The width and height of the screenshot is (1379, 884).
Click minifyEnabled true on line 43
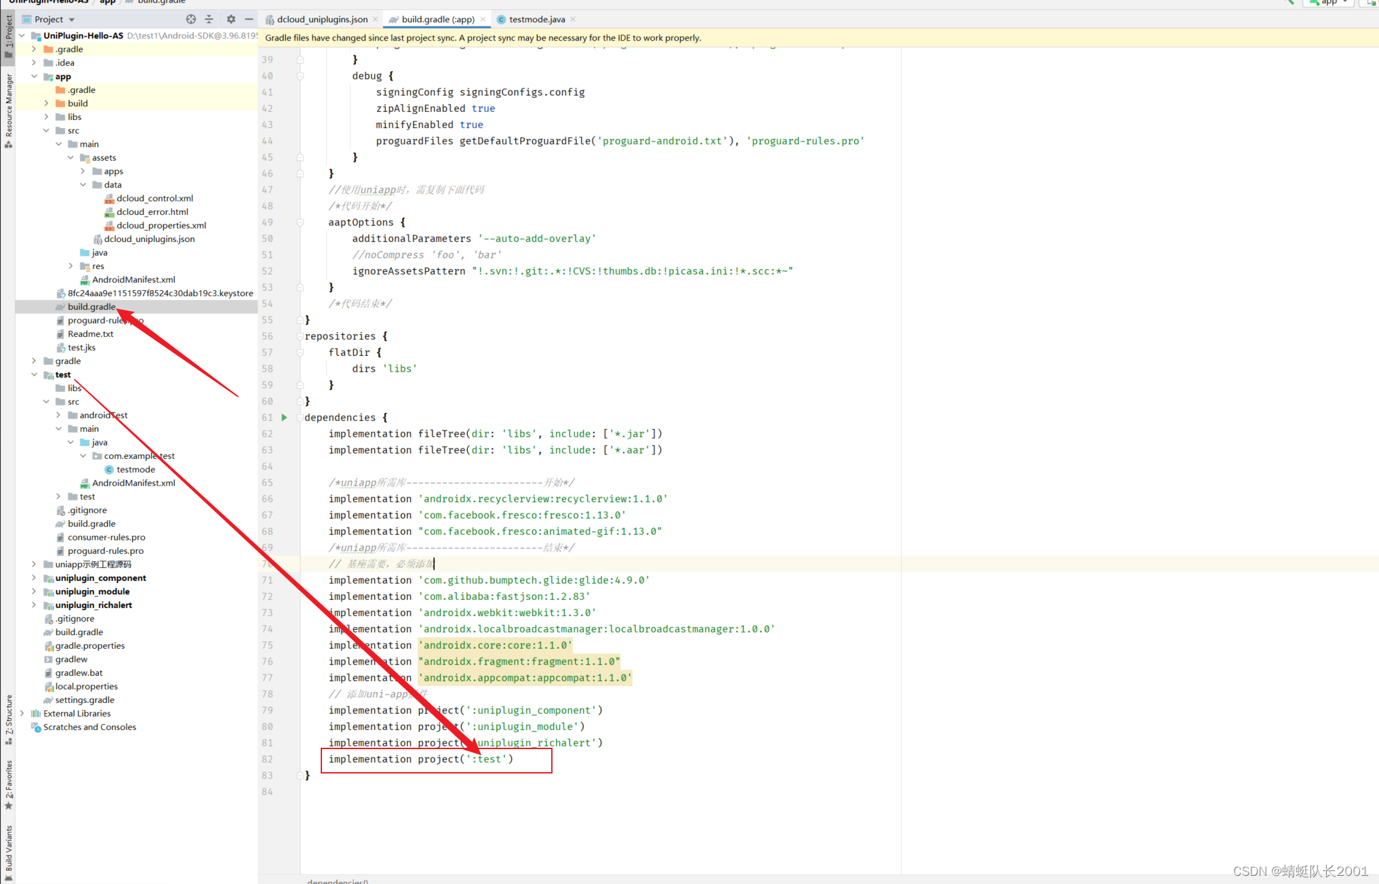(x=430, y=125)
